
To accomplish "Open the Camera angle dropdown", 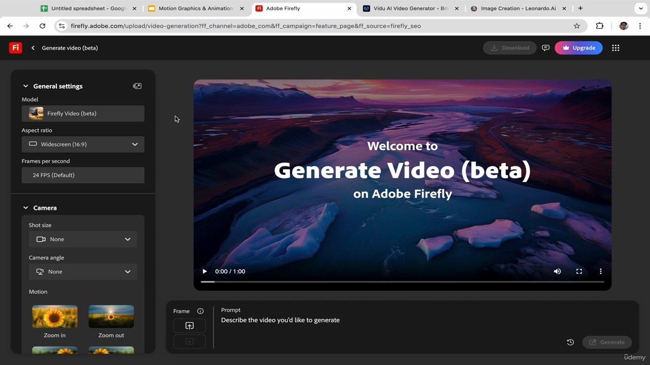I will coord(83,272).
